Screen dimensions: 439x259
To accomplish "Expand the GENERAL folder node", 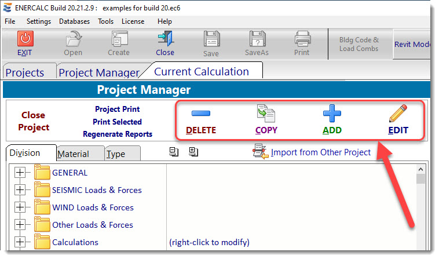I will [x=20, y=173].
